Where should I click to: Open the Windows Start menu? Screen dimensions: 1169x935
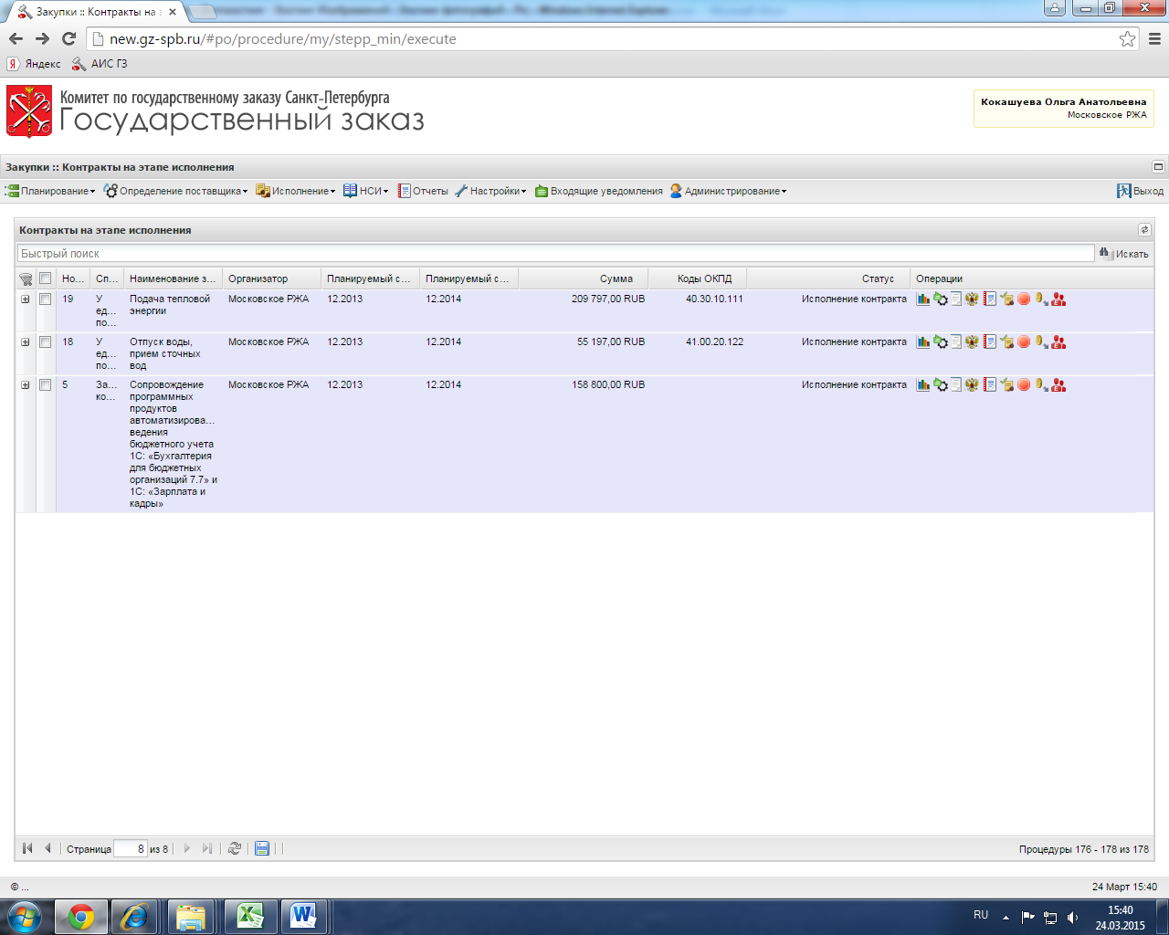click(25, 917)
